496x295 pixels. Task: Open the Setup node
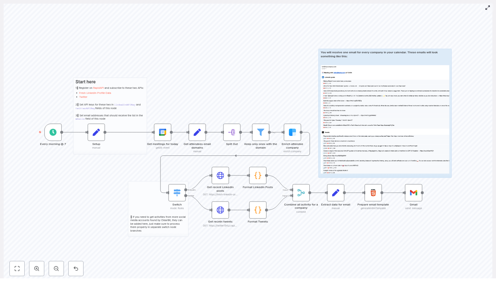click(96, 132)
